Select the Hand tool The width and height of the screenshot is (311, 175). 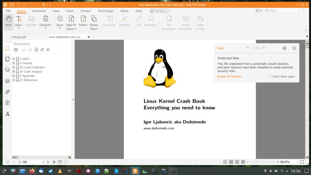point(8,21)
